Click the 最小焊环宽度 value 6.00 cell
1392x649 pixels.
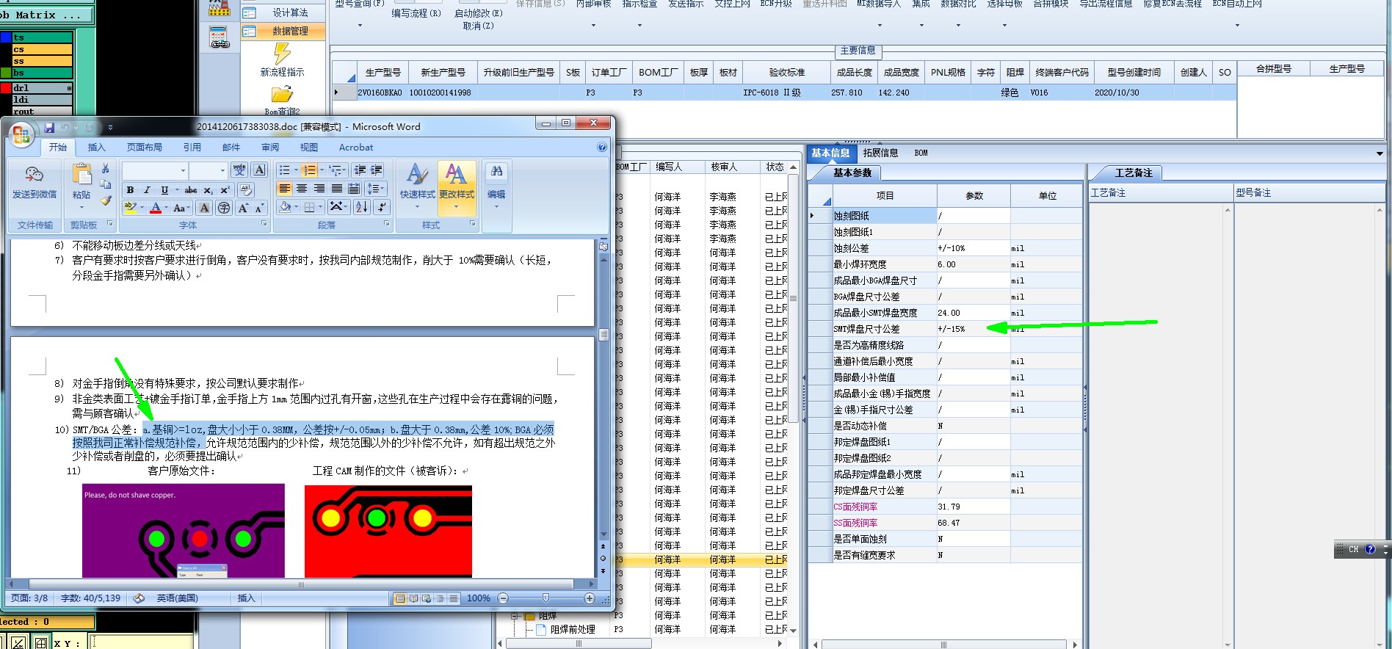tap(974, 264)
